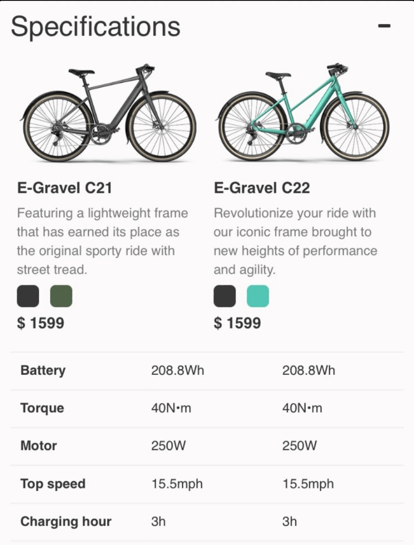The image size is (414, 545).
Task: Select the Top speed row label
Action: [x=53, y=484]
